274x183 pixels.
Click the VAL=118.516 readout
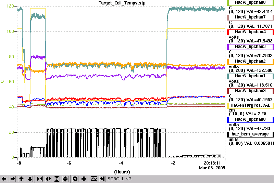tap(259, 85)
